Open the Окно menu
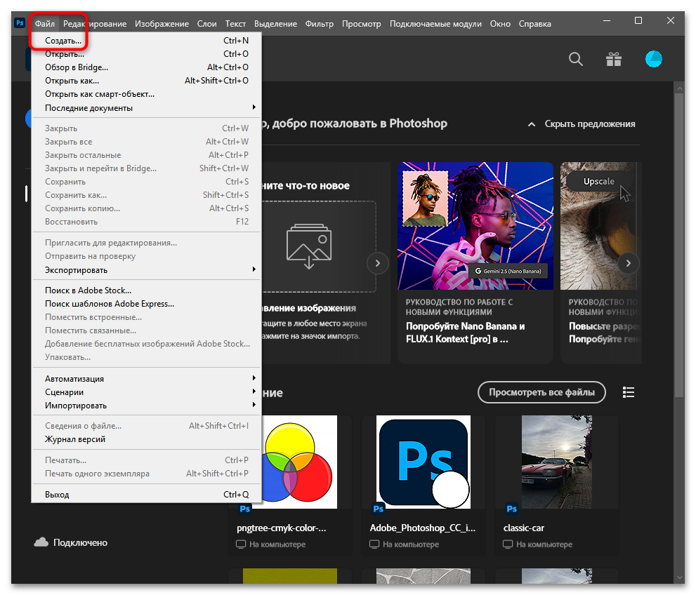Image resolution: width=696 pixels, height=595 pixels. pyautogui.click(x=500, y=23)
